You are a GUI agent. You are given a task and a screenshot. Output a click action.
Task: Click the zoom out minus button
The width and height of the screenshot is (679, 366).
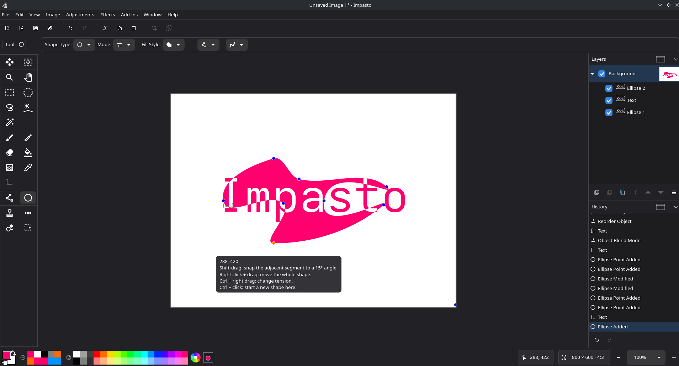[619, 357]
